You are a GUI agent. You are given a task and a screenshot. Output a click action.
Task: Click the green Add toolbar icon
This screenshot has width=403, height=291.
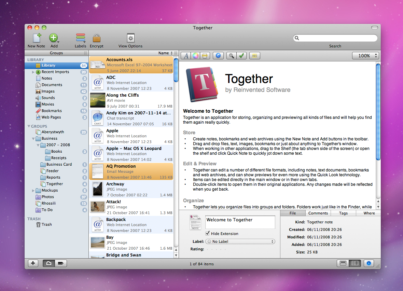[54, 38]
